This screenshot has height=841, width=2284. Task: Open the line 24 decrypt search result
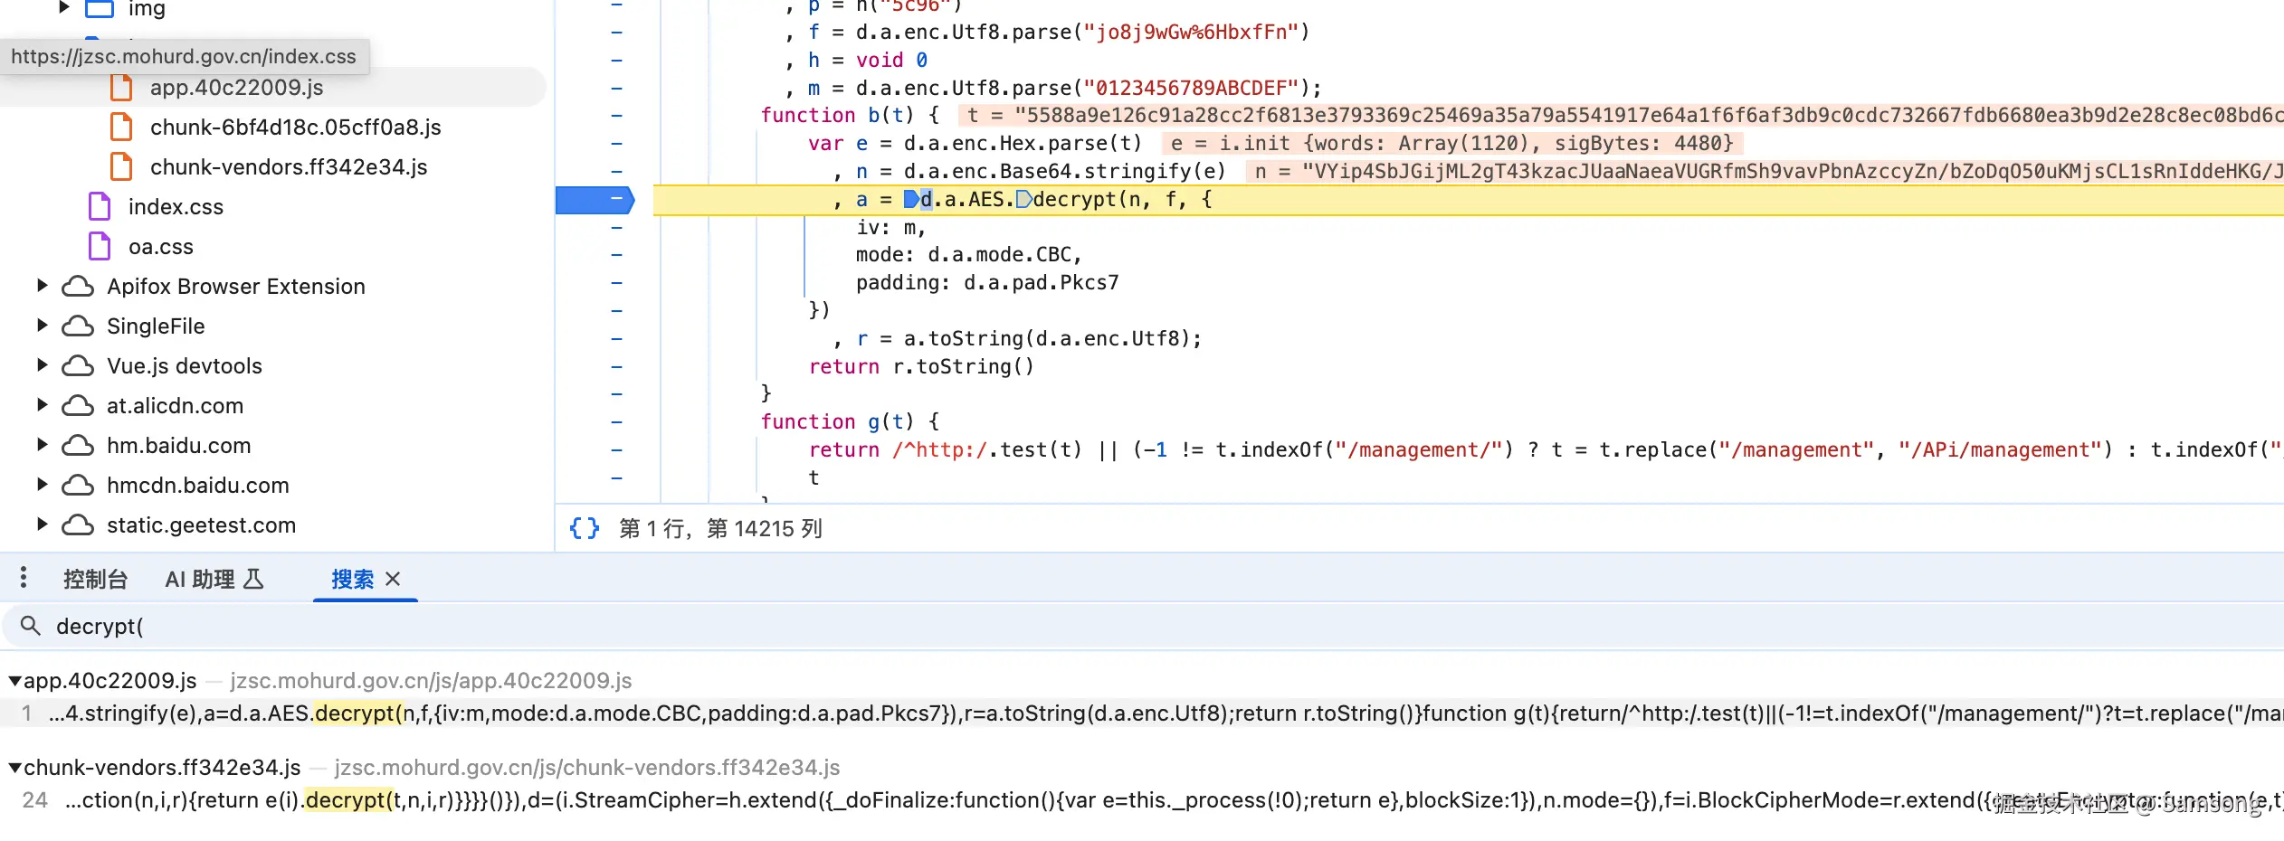pyautogui.click(x=1142, y=800)
